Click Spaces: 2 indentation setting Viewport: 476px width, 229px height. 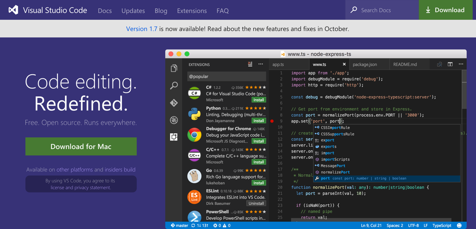pos(395,225)
